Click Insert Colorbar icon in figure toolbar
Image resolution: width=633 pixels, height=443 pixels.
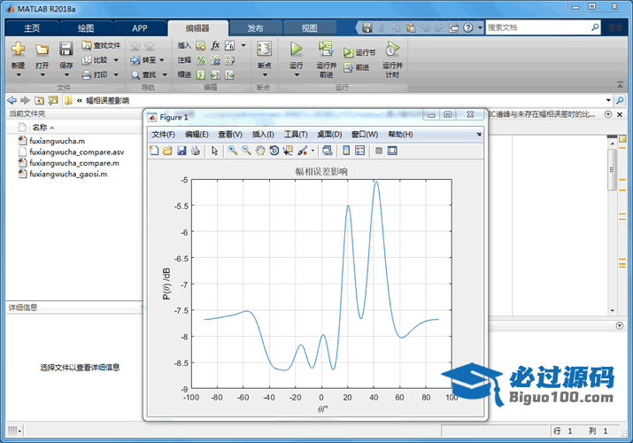pos(346,151)
